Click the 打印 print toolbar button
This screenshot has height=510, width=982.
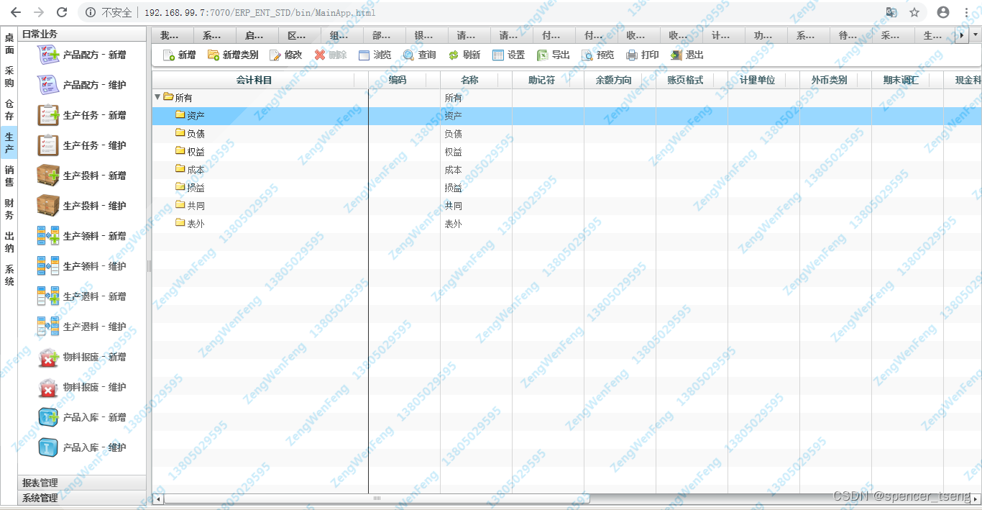(643, 55)
